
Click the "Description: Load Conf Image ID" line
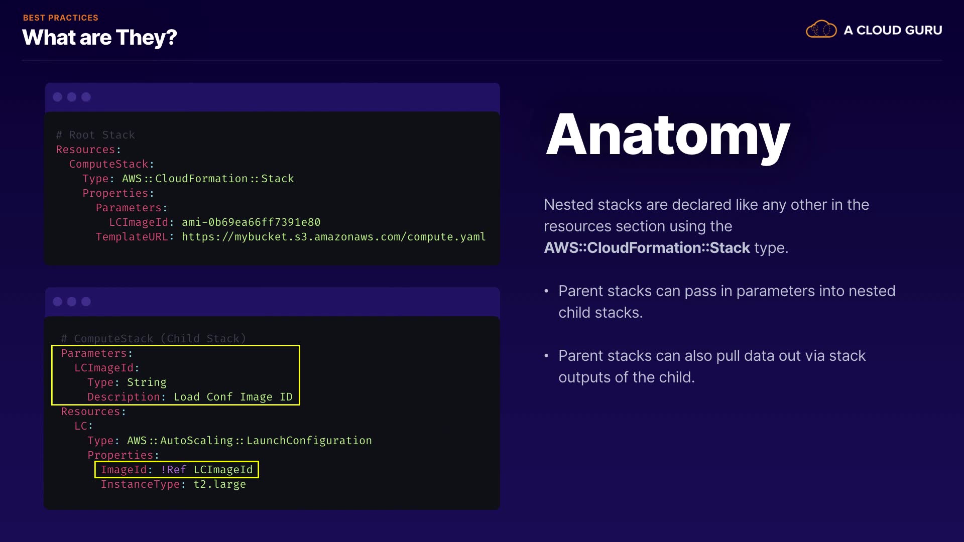tap(190, 397)
